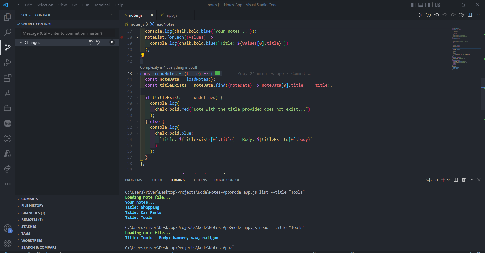Open the Search view in activity bar

click(x=8, y=32)
